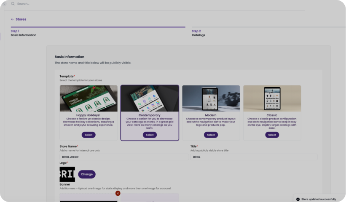Image resolution: width=346 pixels, height=202 pixels.
Task: Select the Contemporary template button
Action: (150, 135)
